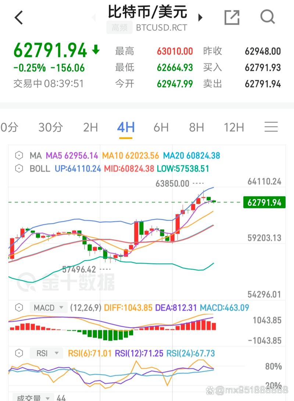294x401 pixels.
Task: Click the -0.25% change value
Action: (29, 68)
